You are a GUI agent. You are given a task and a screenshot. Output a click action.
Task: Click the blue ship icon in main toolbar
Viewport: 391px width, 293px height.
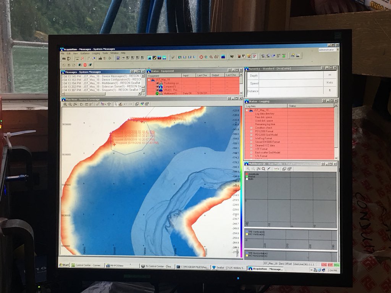coord(223,57)
